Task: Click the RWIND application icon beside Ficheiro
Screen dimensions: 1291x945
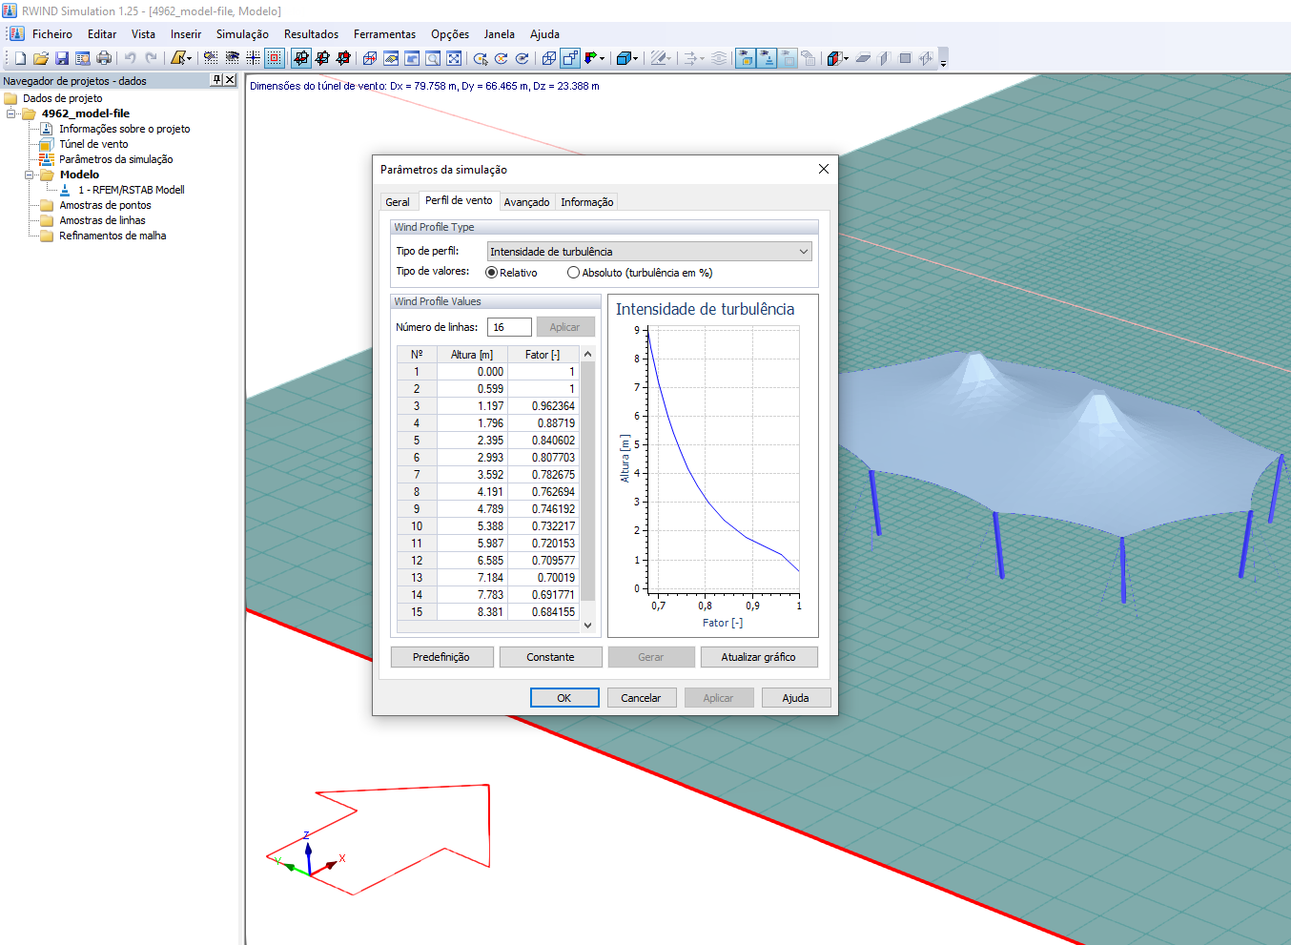Action: (x=16, y=33)
